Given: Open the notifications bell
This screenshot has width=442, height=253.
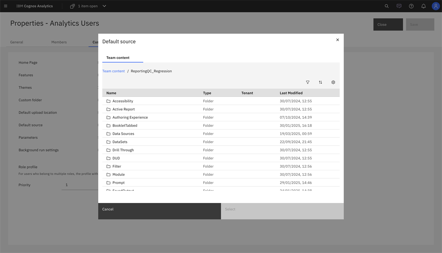Looking at the screenshot, I should 424,6.
